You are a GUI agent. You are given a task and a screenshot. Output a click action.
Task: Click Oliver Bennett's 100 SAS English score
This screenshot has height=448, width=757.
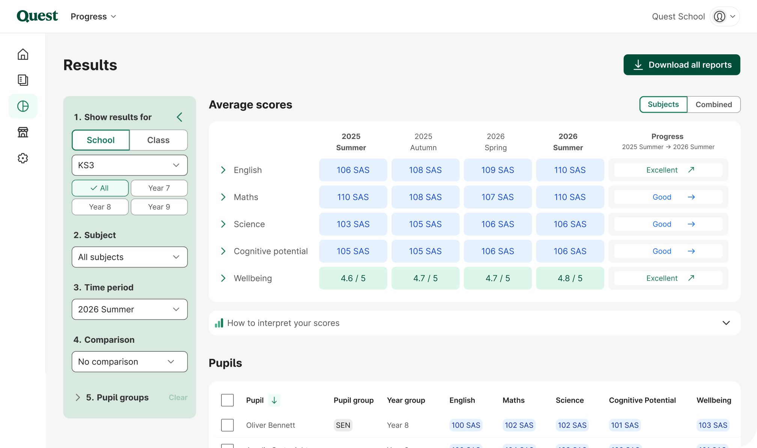point(466,425)
